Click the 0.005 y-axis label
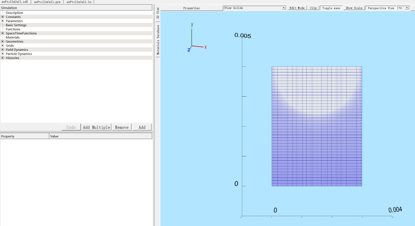Screen dimensions: 415x226 pyautogui.click(x=243, y=35)
